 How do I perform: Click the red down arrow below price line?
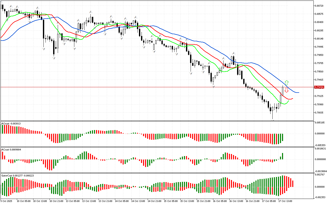click(x=287, y=90)
